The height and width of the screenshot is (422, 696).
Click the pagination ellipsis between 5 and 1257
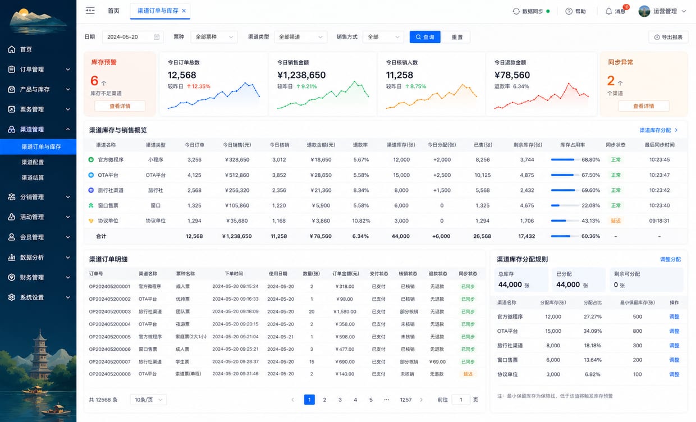(386, 400)
